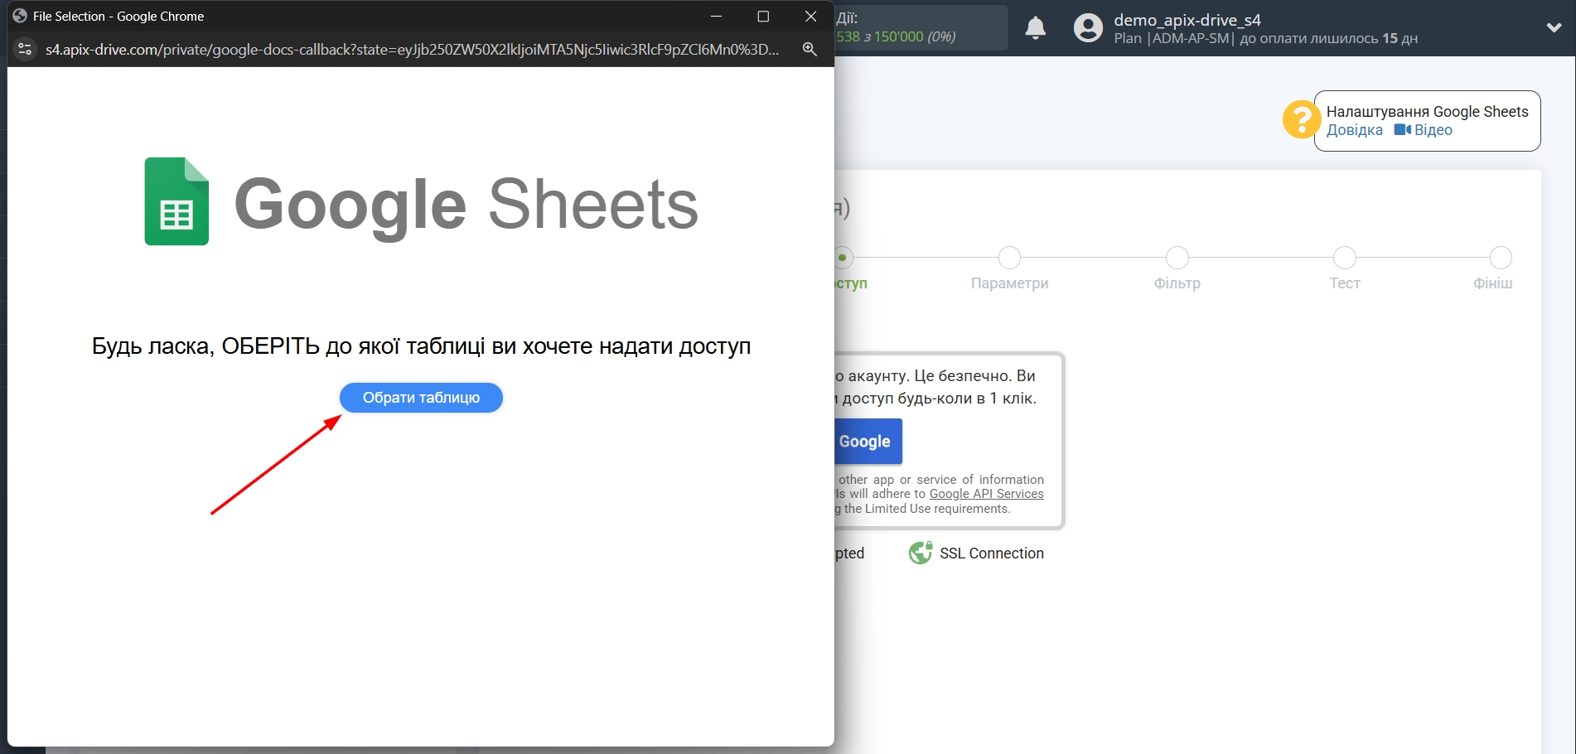Switch to the Параметри step
Image resolution: width=1576 pixels, height=754 pixels.
(1009, 258)
